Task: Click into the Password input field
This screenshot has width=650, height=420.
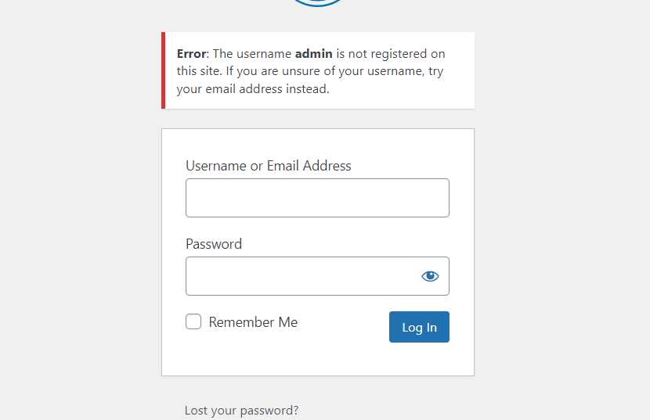Action: [302, 276]
